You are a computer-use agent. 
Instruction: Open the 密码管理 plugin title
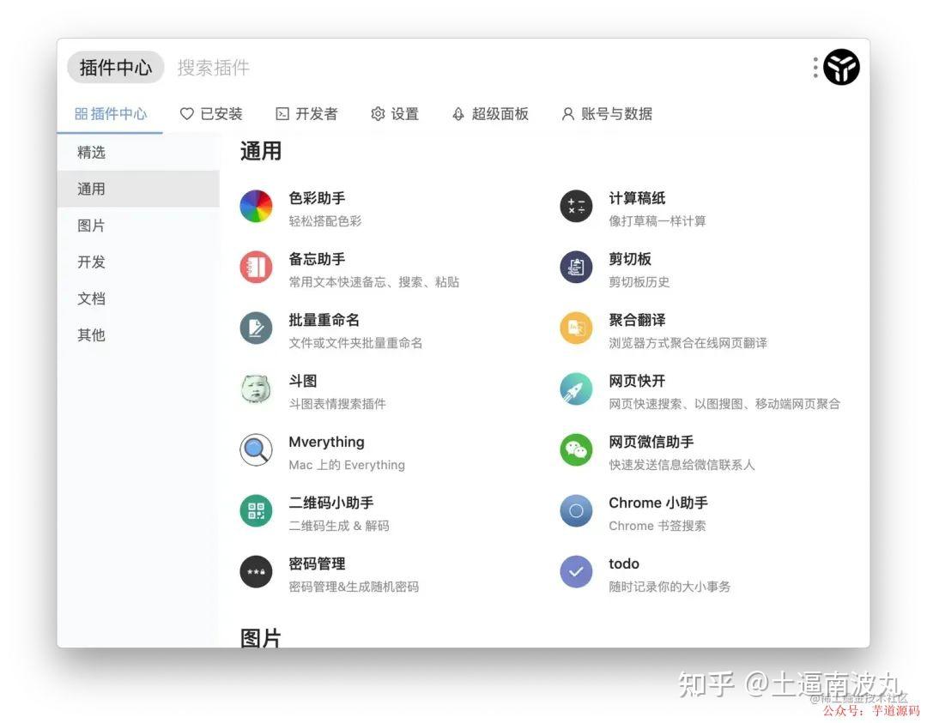(x=317, y=563)
